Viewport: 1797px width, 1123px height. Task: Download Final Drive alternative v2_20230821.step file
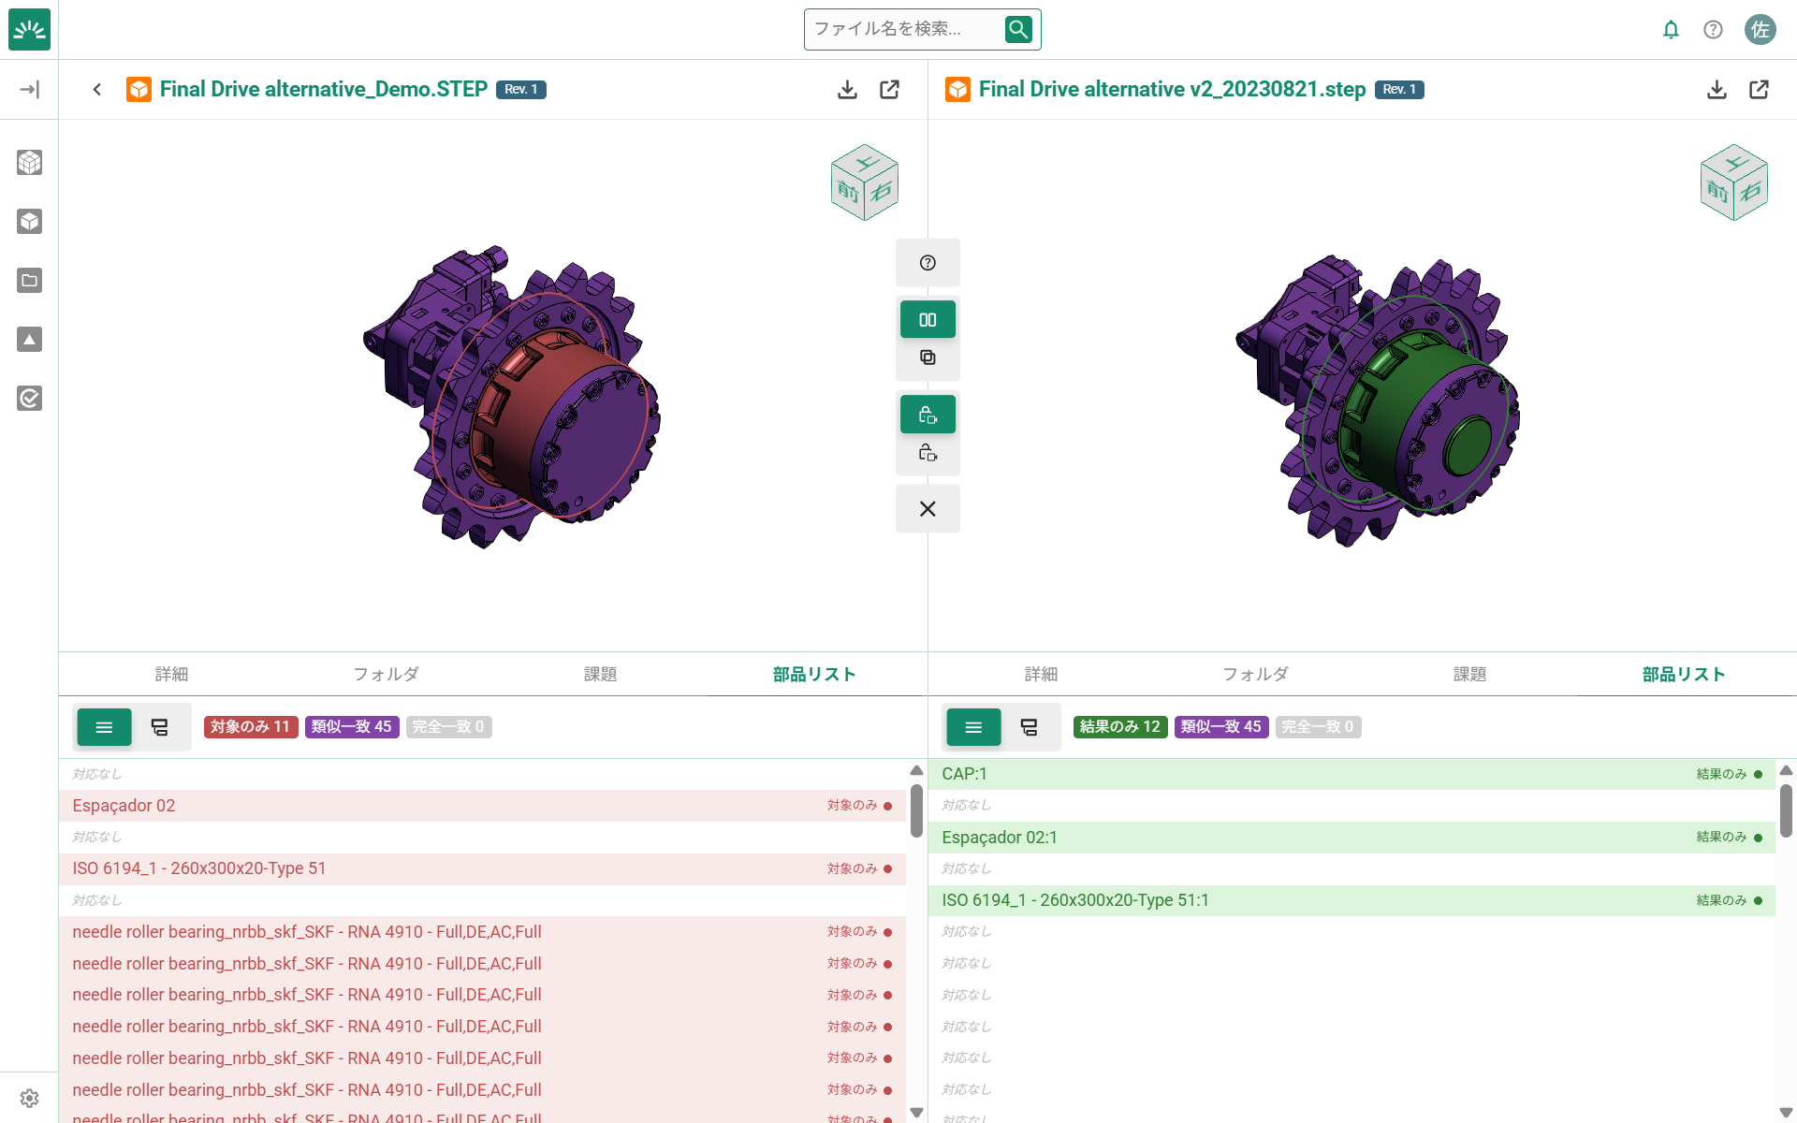1717,90
